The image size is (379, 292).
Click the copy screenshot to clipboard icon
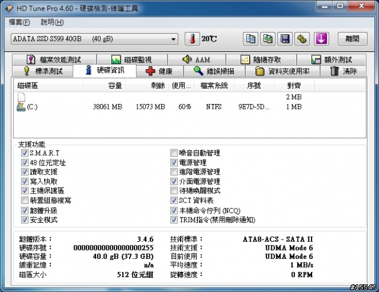(268, 39)
